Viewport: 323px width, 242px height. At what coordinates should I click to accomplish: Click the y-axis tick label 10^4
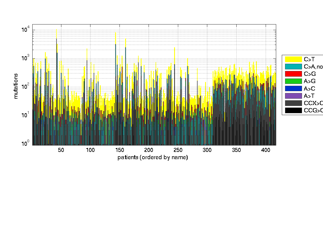tap(26, 30)
